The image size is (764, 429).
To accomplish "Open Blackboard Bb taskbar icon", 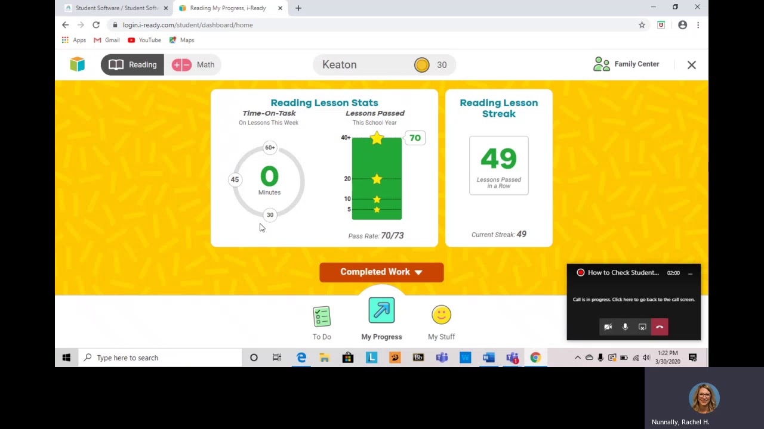I will tap(418, 357).
